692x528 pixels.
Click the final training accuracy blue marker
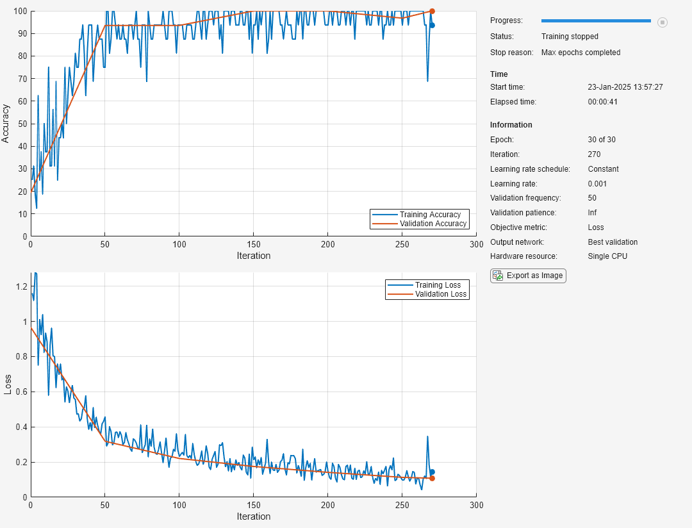[432, 26]
